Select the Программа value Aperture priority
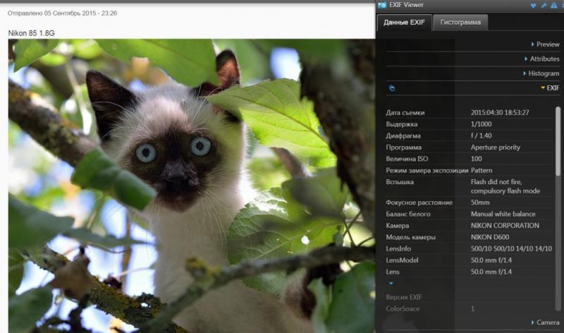This screenshot has width=564, height=333. point(496,147)
